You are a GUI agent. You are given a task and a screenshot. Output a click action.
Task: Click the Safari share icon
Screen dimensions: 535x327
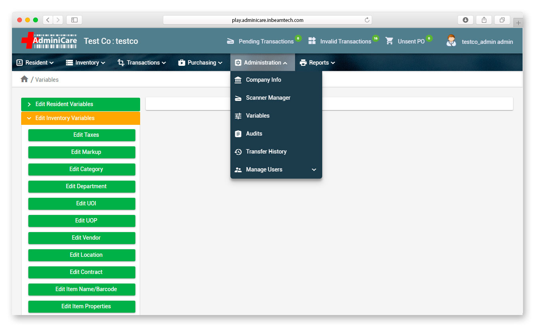(x=484, y=20)
